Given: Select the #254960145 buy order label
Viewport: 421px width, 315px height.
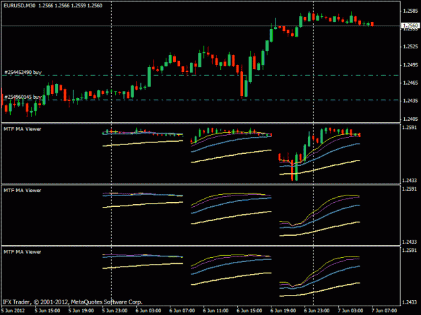Looking at the screenshot, I should click(23, 97).
